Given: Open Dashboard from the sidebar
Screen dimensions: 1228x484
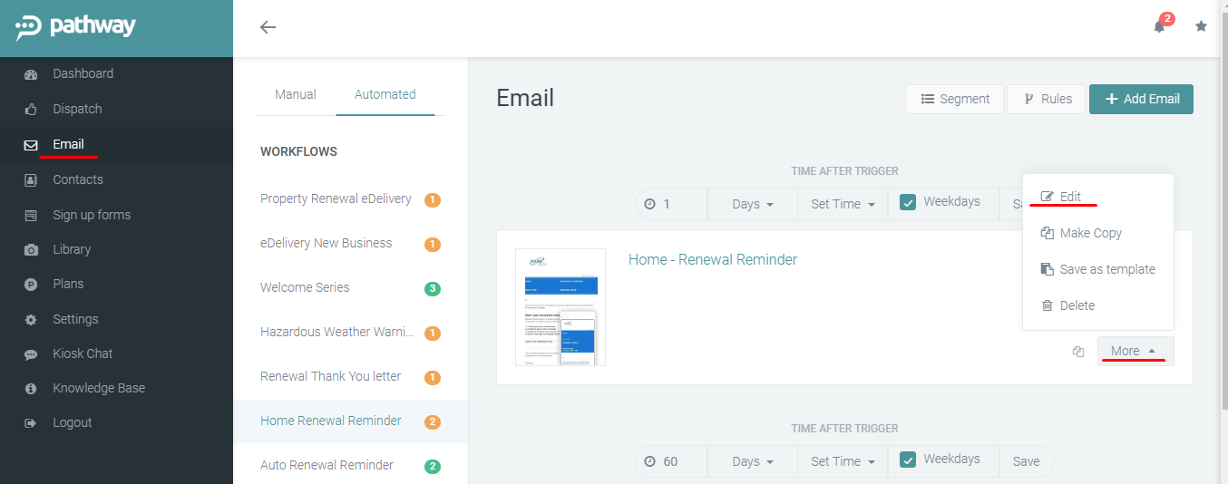Looking at the screenshot, I should point(83,73).
